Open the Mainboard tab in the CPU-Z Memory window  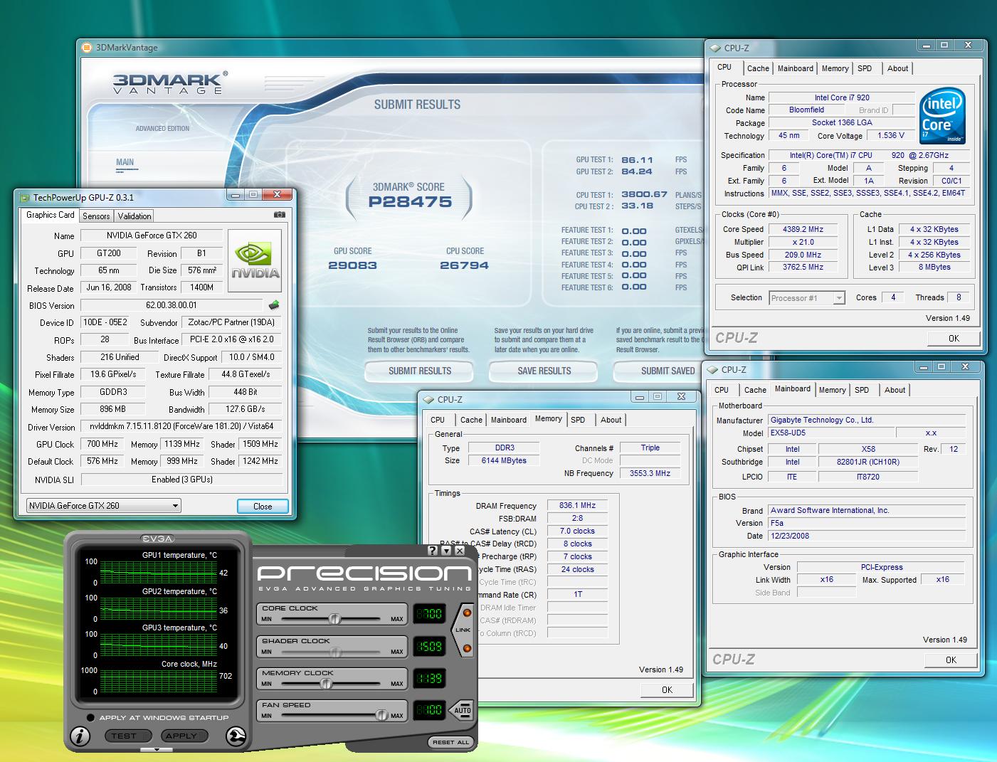point(509,420)
